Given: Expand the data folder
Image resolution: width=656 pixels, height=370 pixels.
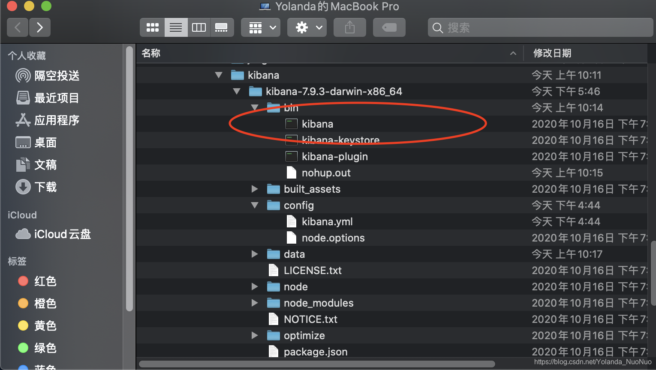Looking at the screenshot, I should [255, 254].
